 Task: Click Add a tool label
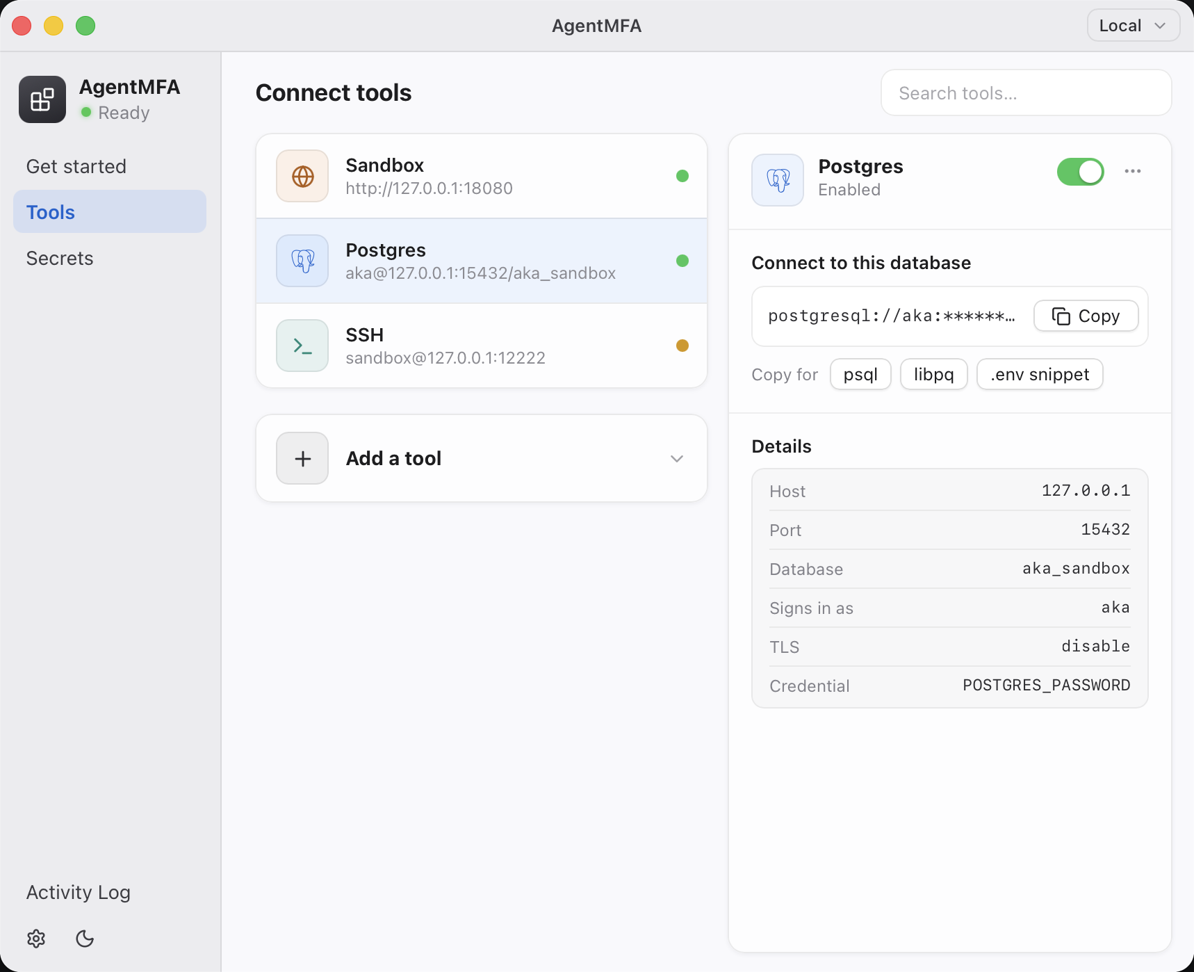pyautogui.click(x=393, y=458)
